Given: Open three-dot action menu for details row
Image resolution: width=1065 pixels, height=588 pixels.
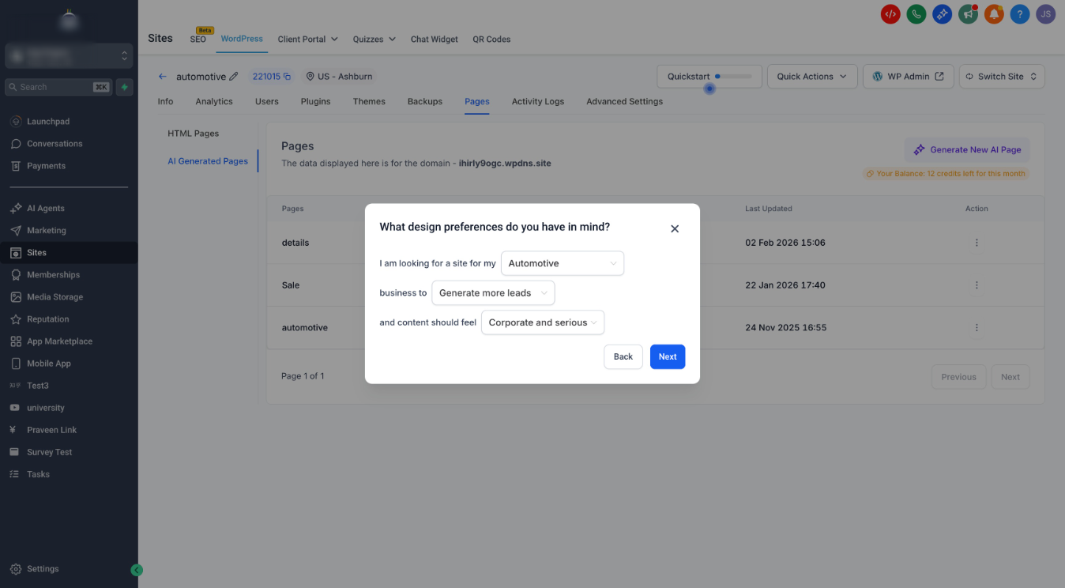Looking at the screenshot, I should click(977, 243).
